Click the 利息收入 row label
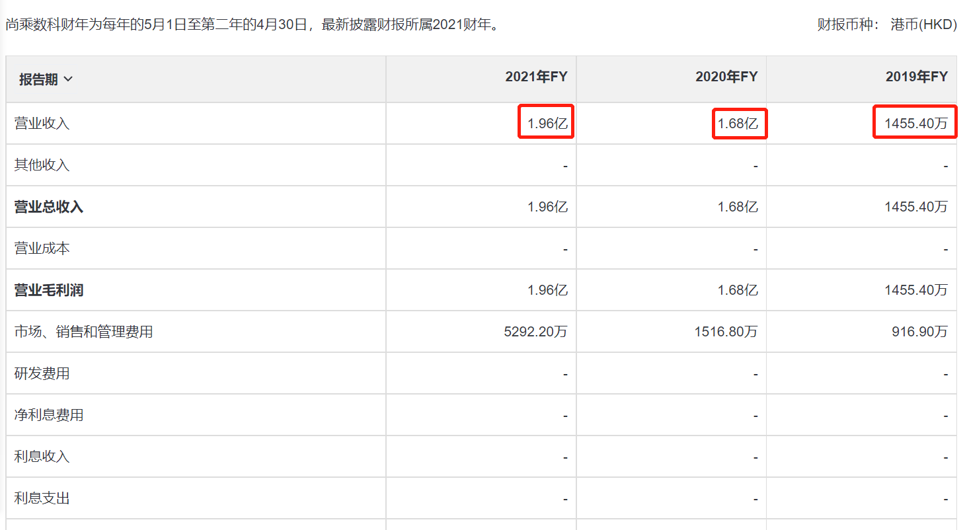967x530 pixels. [42, 457]
